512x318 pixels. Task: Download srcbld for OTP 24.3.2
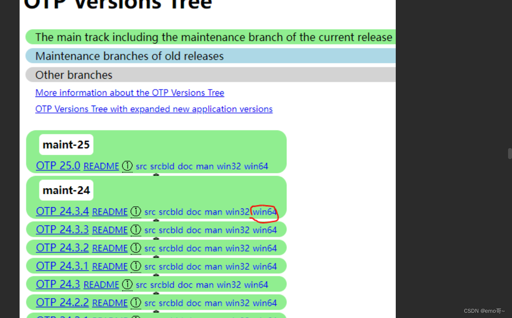coord(171,248)
